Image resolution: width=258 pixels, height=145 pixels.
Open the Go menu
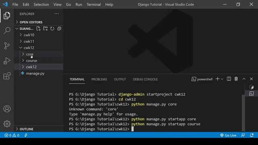coord(68,4)
